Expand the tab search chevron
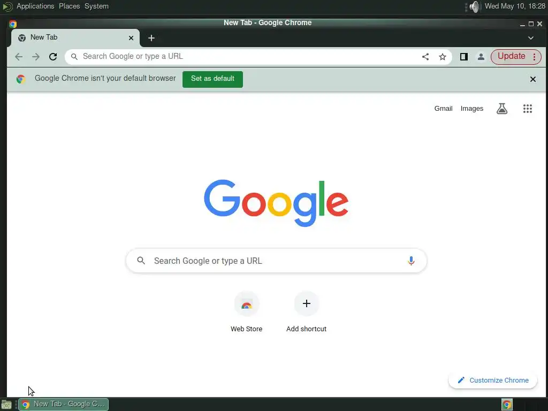 (x=530, y=38)
